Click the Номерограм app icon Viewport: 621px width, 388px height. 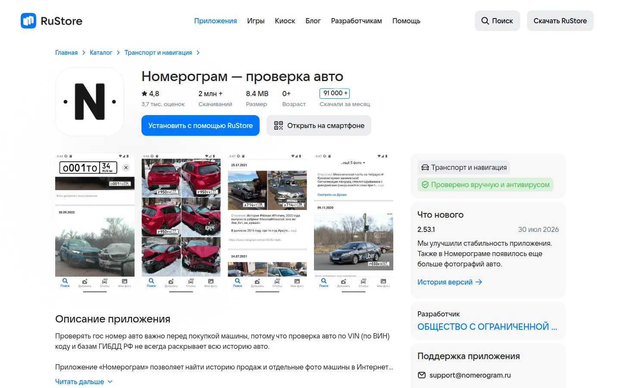click(90, 102)
